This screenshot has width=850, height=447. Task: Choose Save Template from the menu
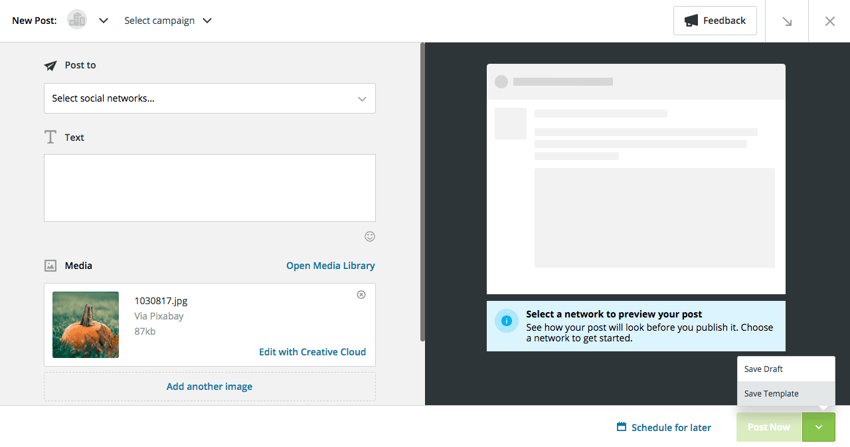point(771,393)
